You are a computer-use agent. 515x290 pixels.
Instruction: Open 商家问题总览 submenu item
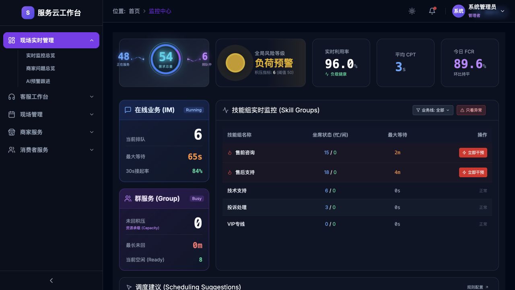point(41,68)
